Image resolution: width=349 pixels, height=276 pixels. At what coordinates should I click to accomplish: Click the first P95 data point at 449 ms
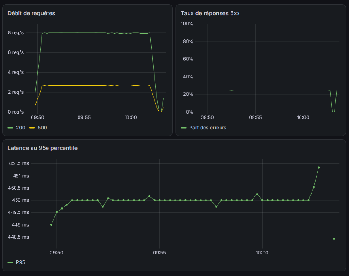[51, 225]
